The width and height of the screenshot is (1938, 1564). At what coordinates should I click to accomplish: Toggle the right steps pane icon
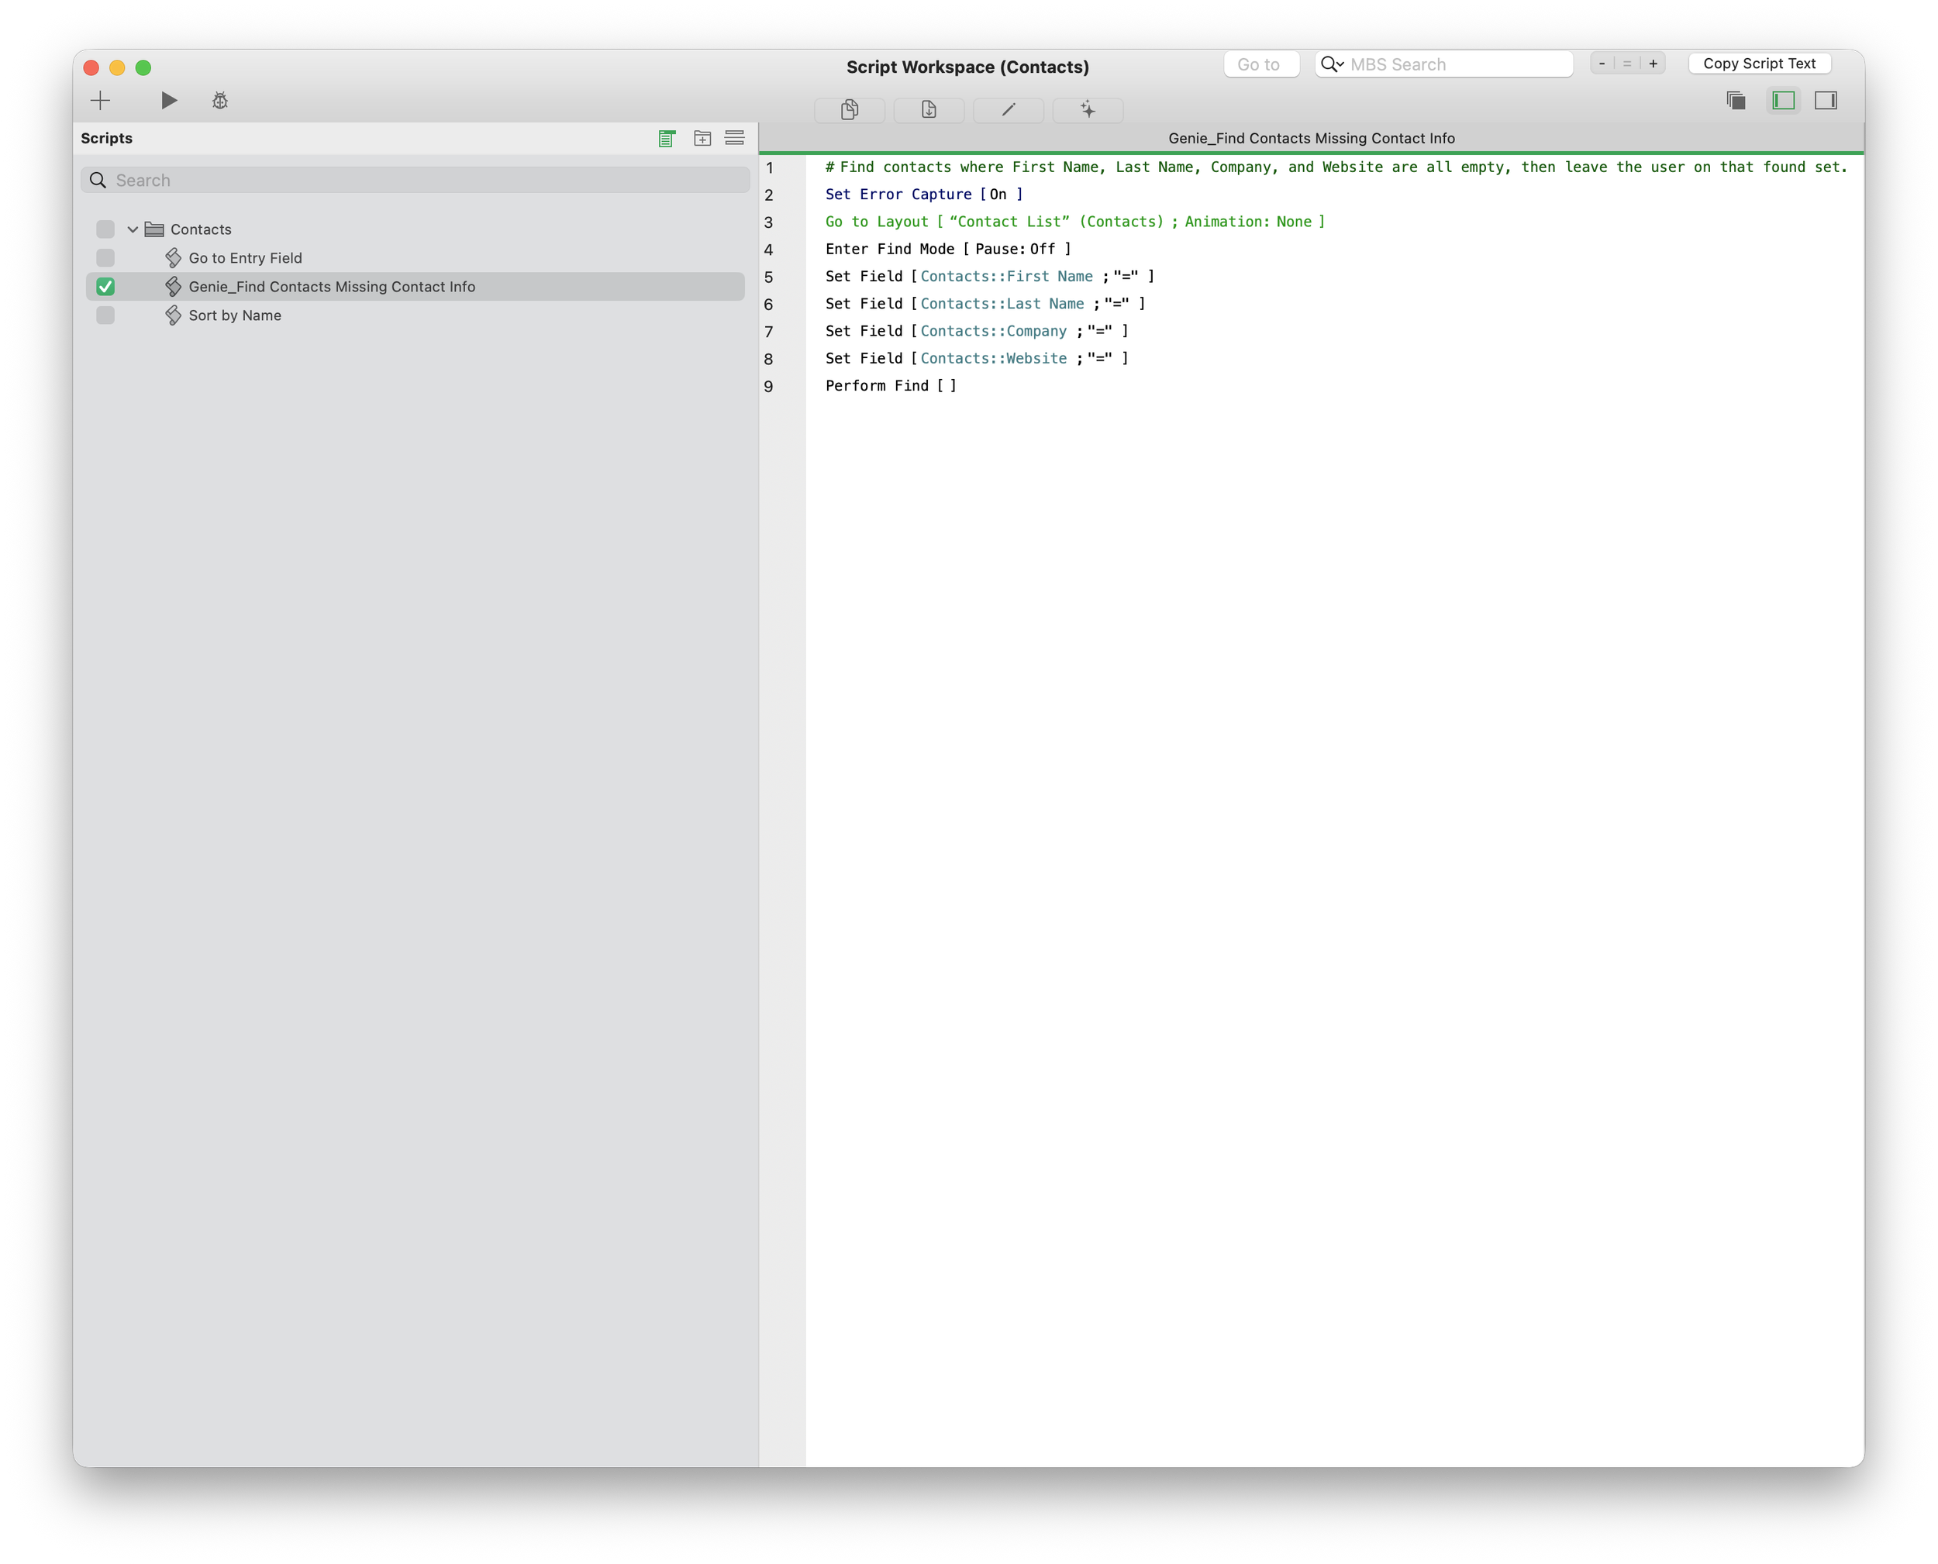(1826, 100)
